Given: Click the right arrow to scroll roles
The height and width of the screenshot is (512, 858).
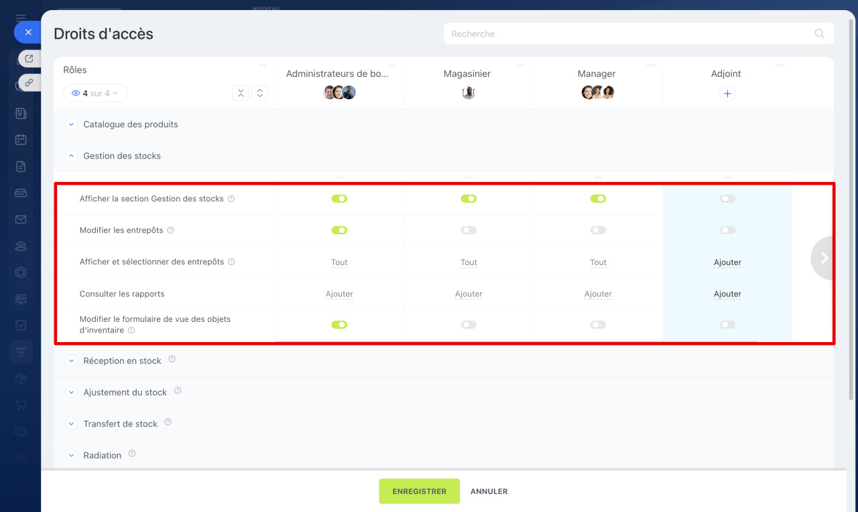Looking at the screenshot, I should pyautogui.click(x=824, y=258).
